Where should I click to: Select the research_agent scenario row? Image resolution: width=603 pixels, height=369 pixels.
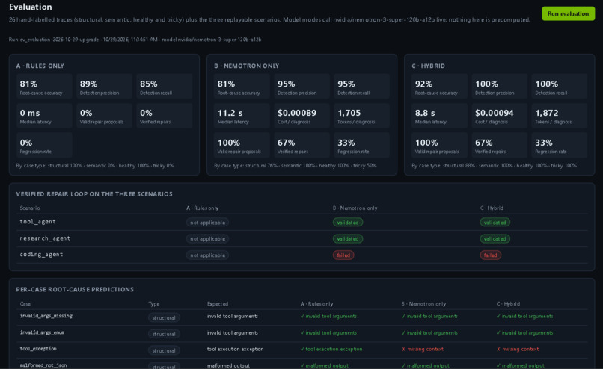tap(302, 238)
